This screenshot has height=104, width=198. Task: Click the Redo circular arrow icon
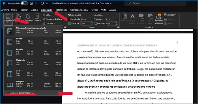point(42,3)
